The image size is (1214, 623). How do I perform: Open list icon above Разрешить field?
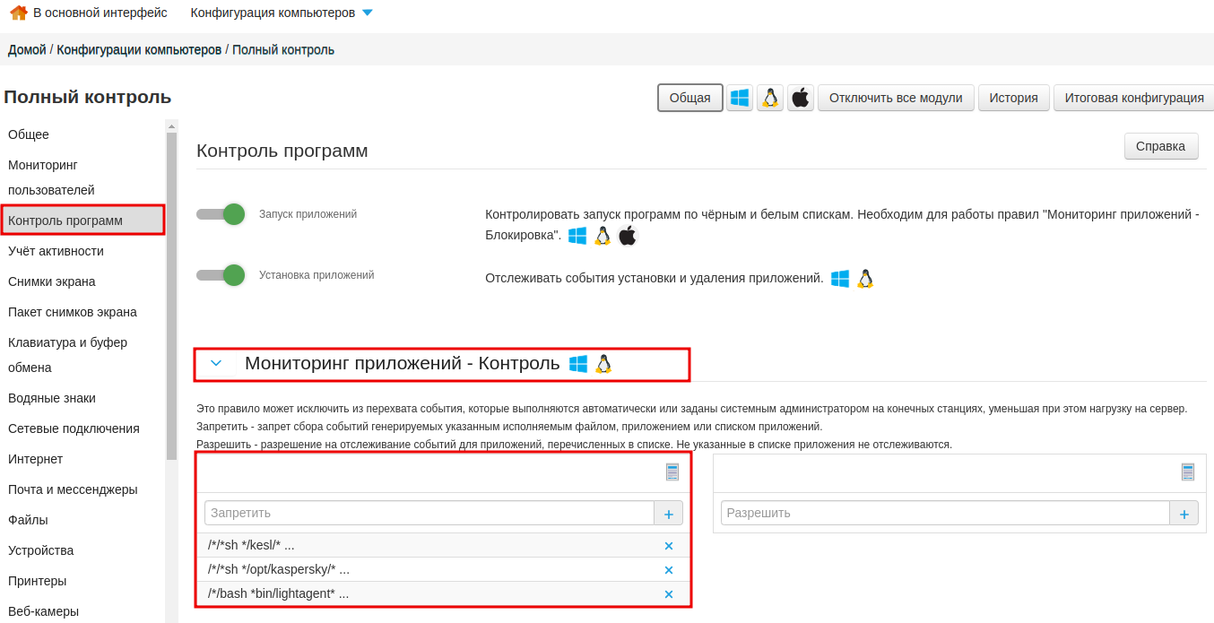(x=1188, y=472)
